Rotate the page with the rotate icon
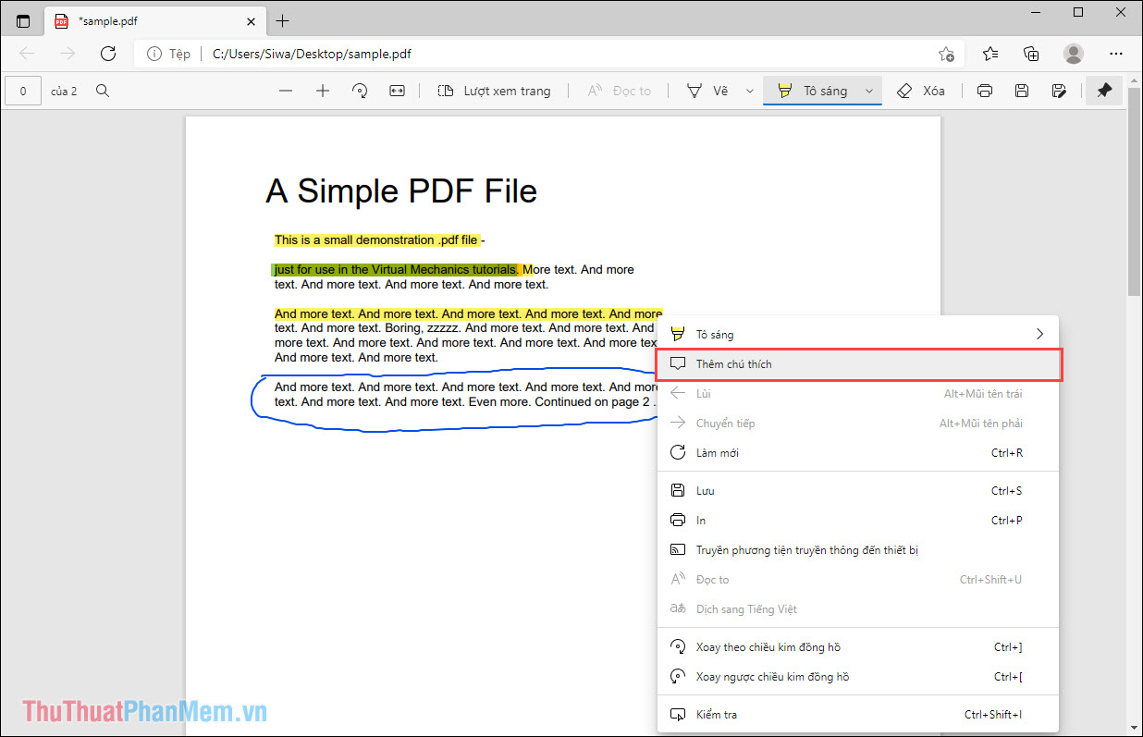 click(x=360, y=91)
